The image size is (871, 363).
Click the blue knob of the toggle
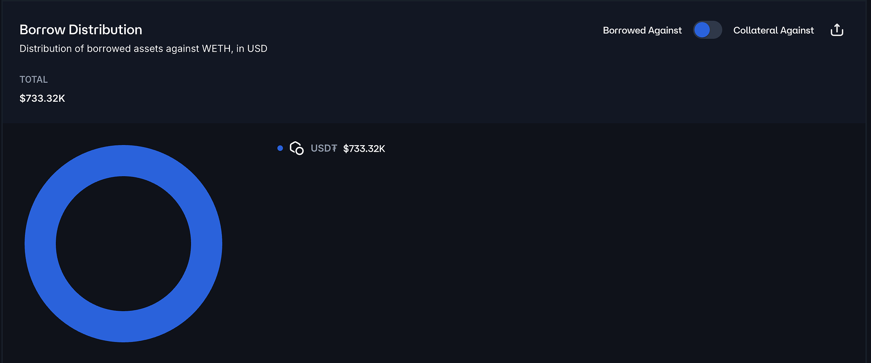tap(702, 30)
